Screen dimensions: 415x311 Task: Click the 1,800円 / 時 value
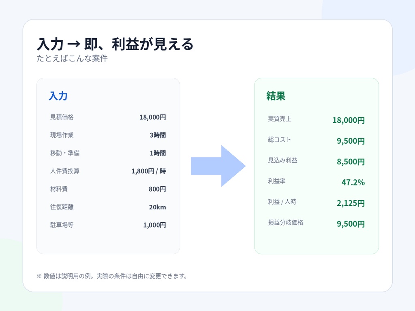(149, 171)
